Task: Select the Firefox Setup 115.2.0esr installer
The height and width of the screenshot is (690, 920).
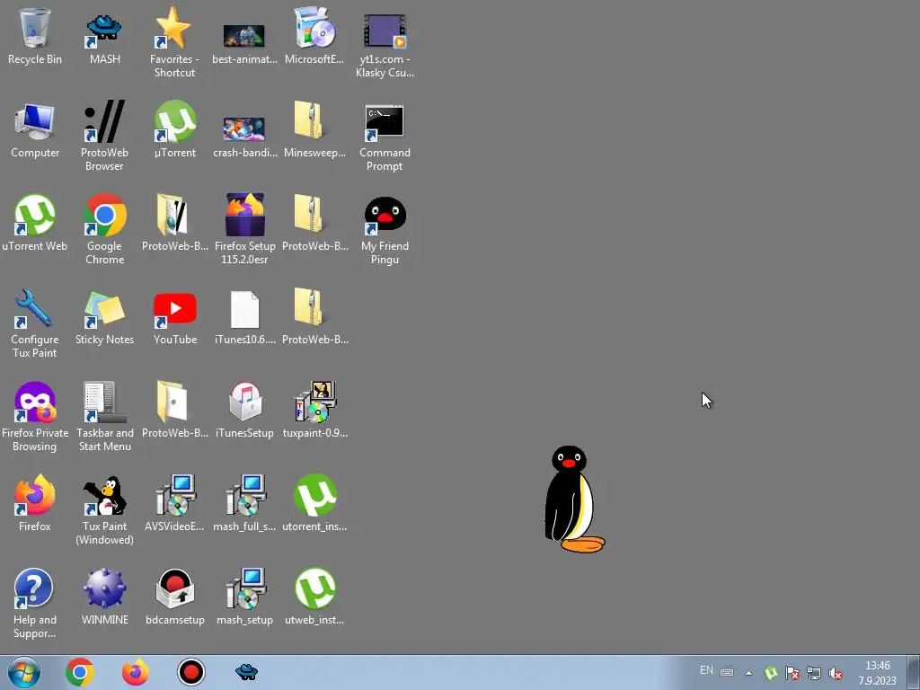Action: pyautogui.click(x=244, y=229)
